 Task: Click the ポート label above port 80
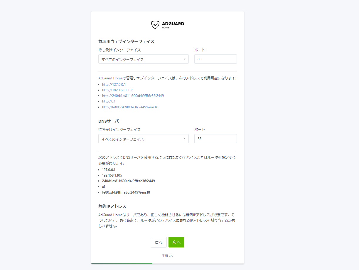[x=200, y=50]
